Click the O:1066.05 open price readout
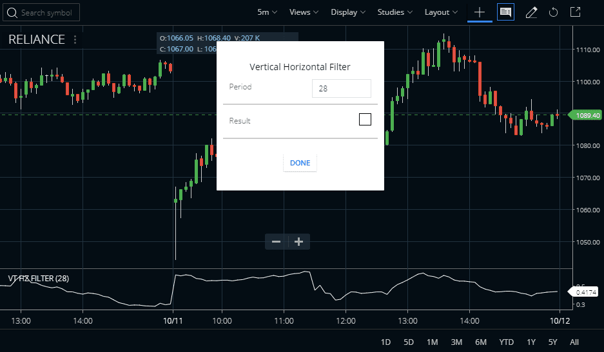Image resolution: width=604 pixels, height=352 pixels. click(x=177, y=38)
